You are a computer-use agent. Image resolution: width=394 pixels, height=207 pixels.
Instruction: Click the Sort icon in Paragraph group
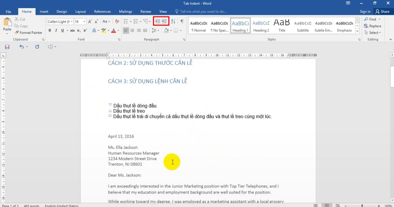click(173, 22)
